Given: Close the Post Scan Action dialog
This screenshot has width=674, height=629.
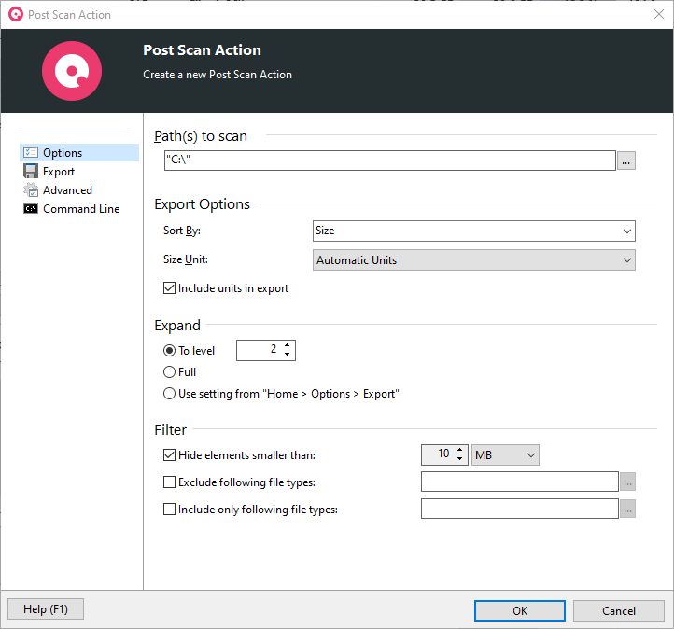Looking at the screenshot, I should point(658,14).
